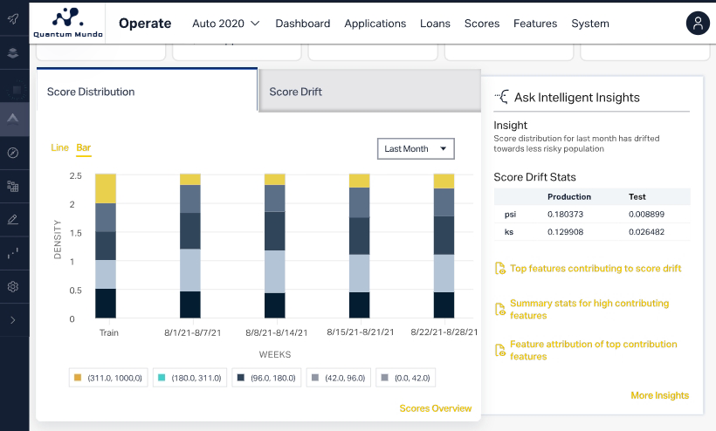Click the pencil edit sidebar icon
This screenshot has width=716, height=431.
(x=13, y=219)
